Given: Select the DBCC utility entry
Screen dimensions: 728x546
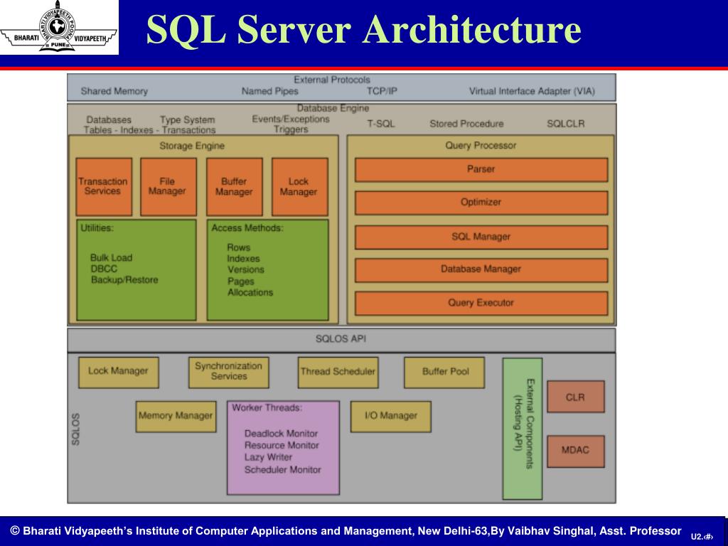Looking at the screenshot, I should pos(104,269).
